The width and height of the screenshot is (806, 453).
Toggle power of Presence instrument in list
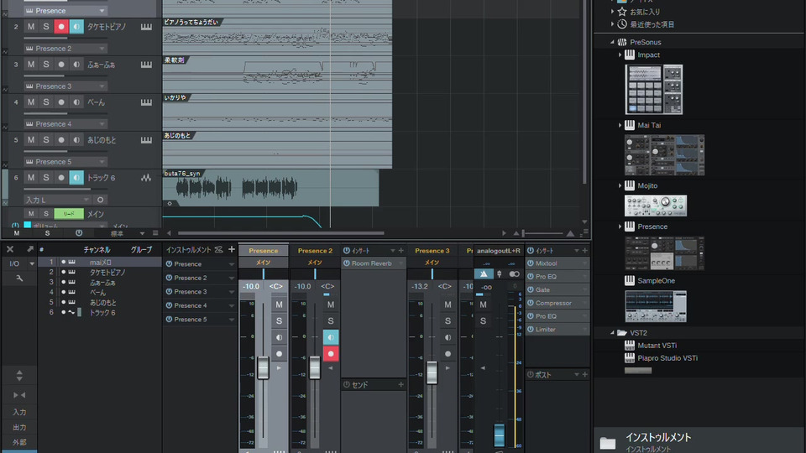coord(169,264)
